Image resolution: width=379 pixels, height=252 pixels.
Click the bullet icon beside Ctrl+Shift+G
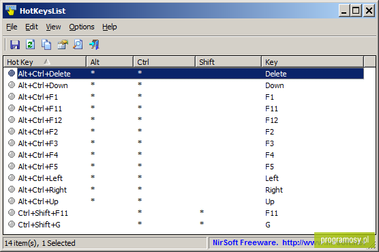pos(12,225)
